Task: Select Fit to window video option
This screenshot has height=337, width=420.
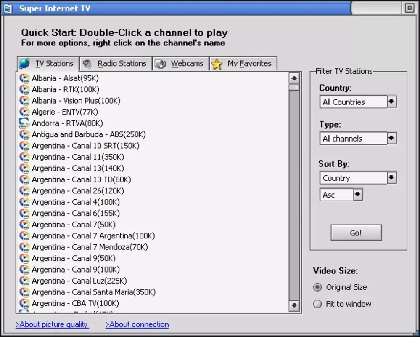Action: [x=317, y=304]
